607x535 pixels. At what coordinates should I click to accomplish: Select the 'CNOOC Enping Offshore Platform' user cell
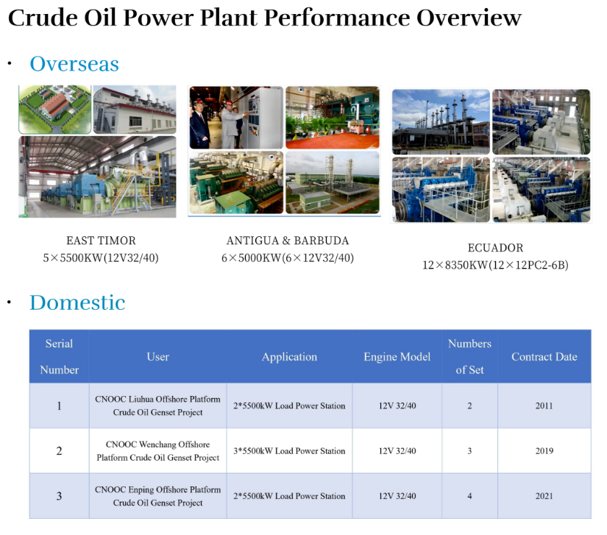coord(158,496)
